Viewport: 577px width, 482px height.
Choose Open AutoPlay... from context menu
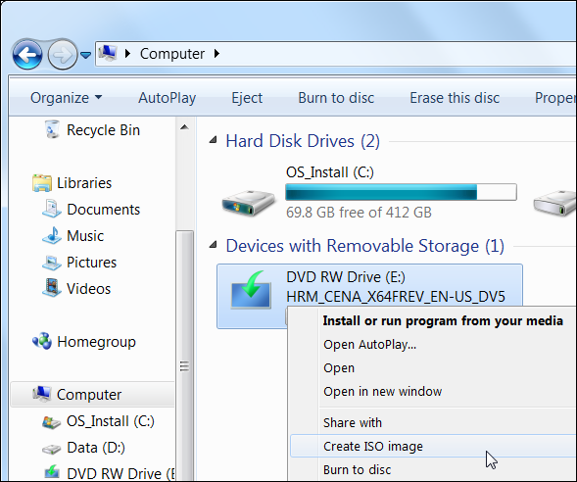[369, 345]
